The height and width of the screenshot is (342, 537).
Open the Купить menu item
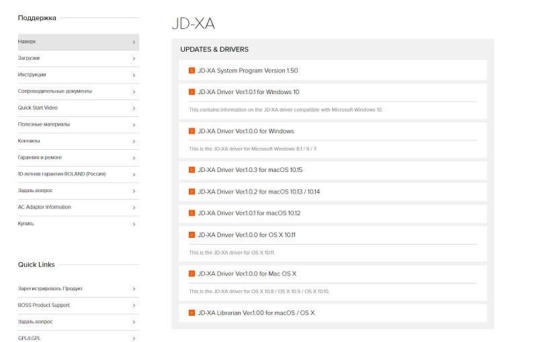(79, 224)
